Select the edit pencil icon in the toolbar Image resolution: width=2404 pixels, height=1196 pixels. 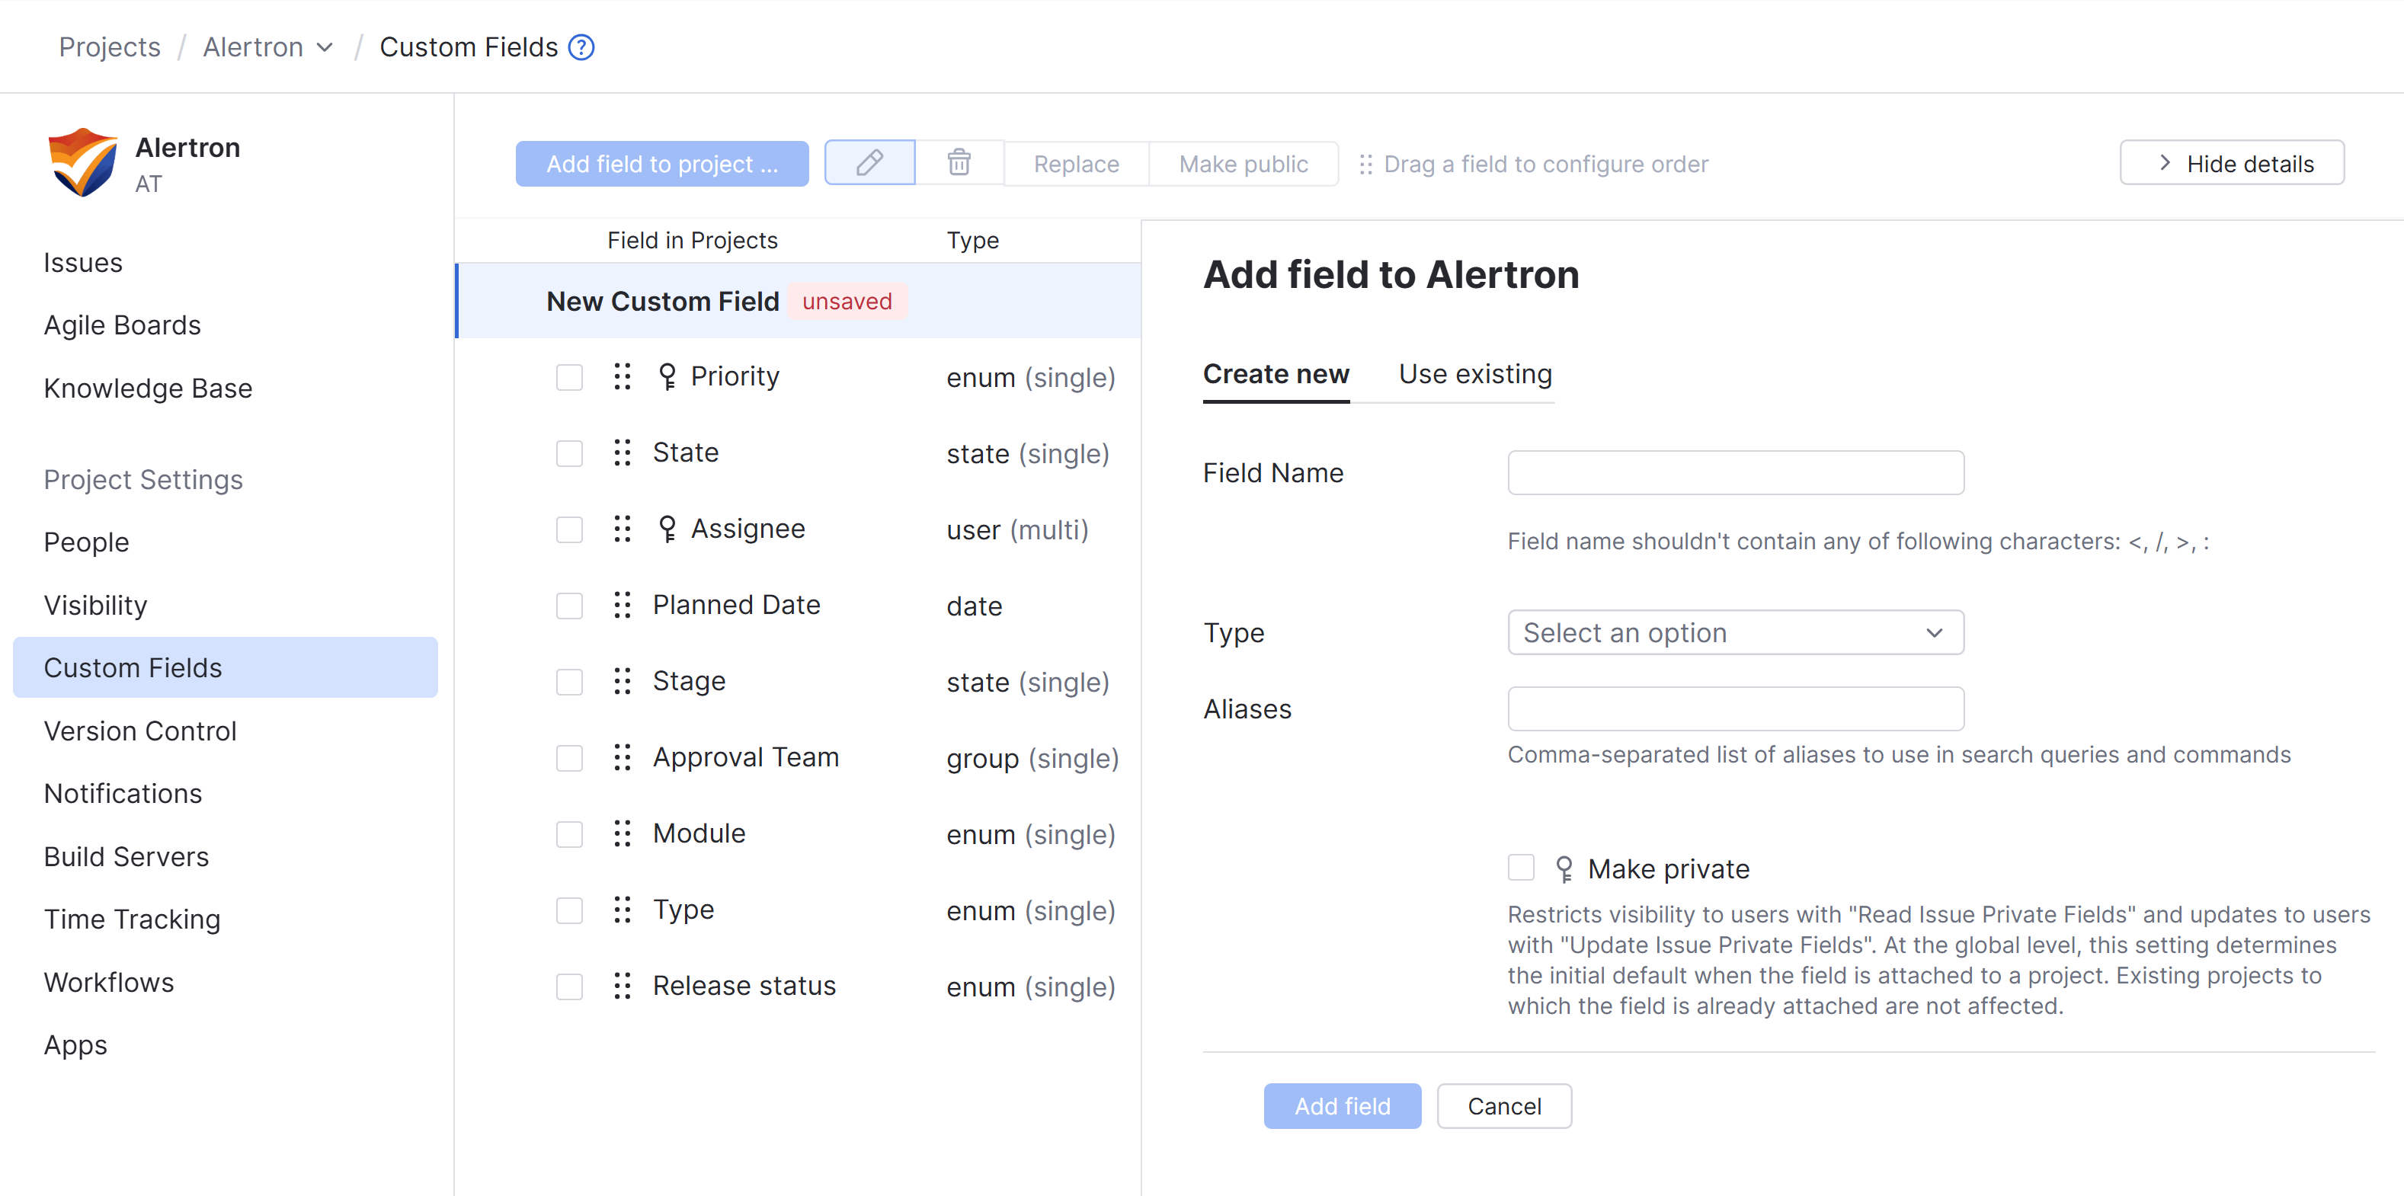[869, 162]
